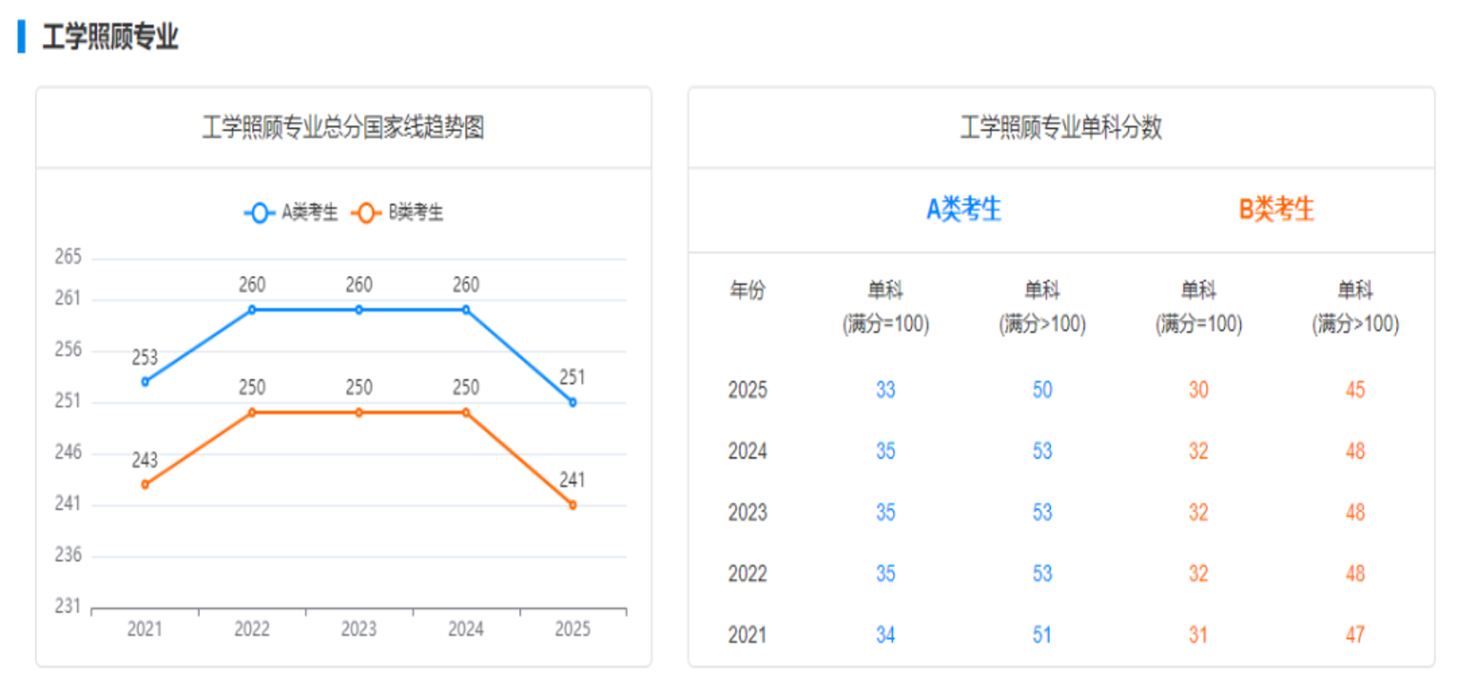Click the 工学照顾专业总分国家线趋势图 chart title

[343, 127]
